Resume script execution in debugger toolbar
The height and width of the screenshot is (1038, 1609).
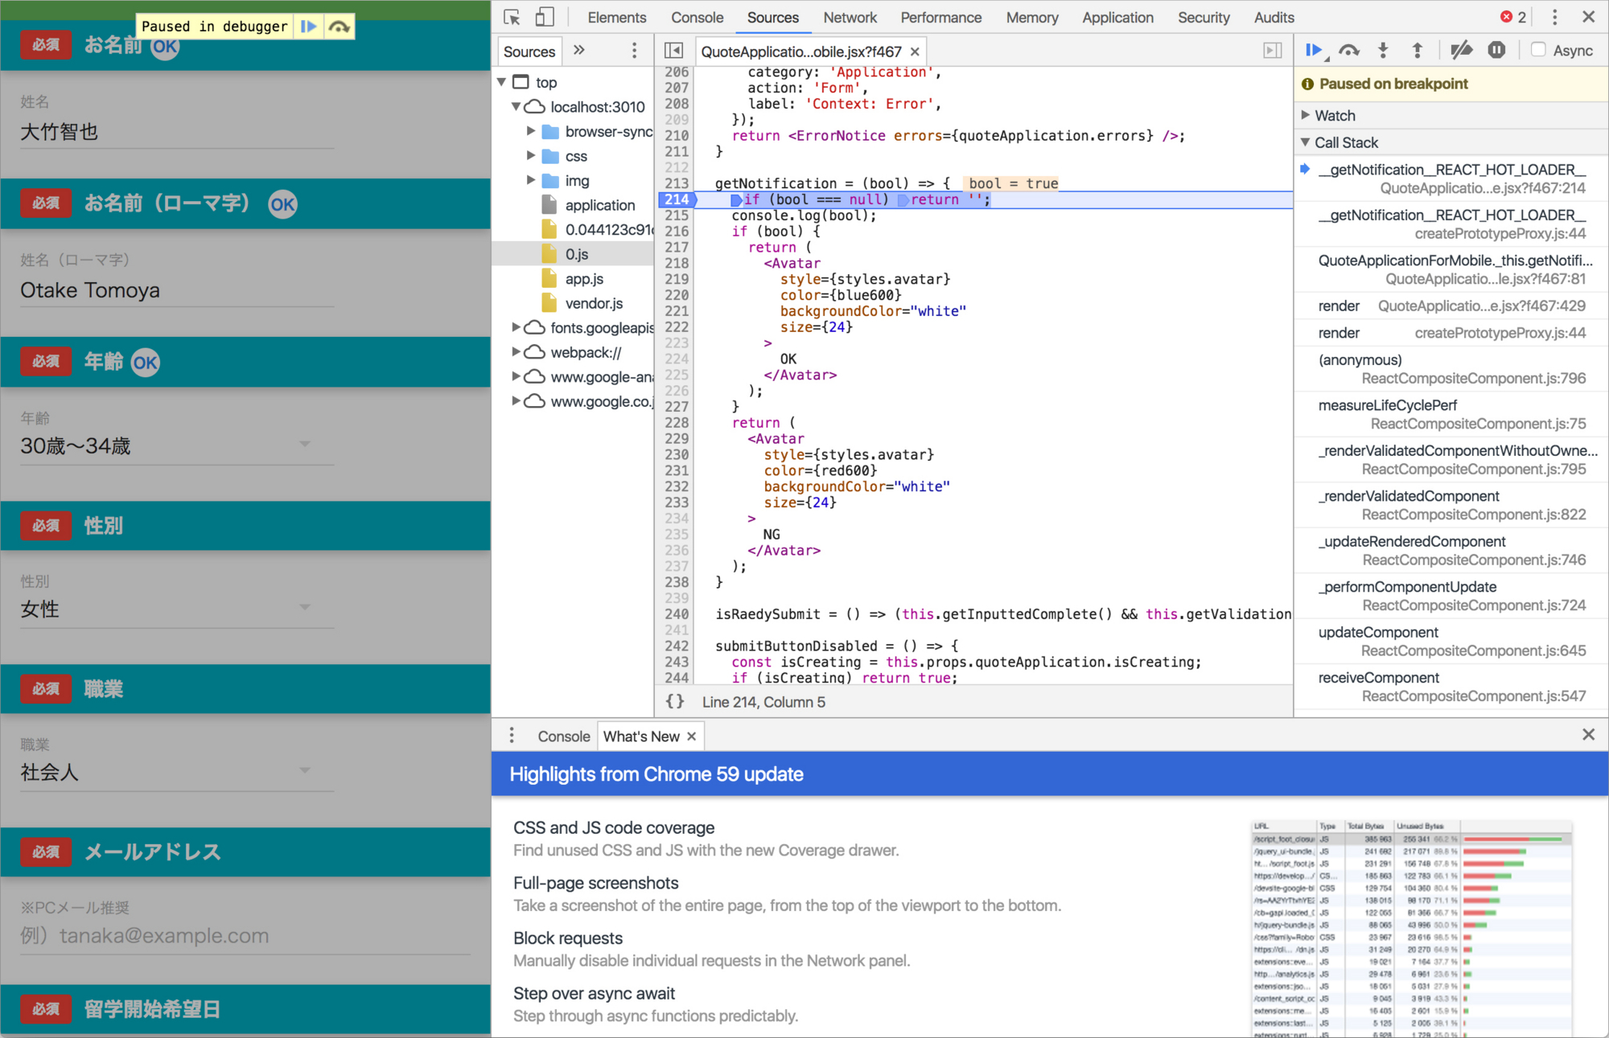click(x=1314, y=51)
